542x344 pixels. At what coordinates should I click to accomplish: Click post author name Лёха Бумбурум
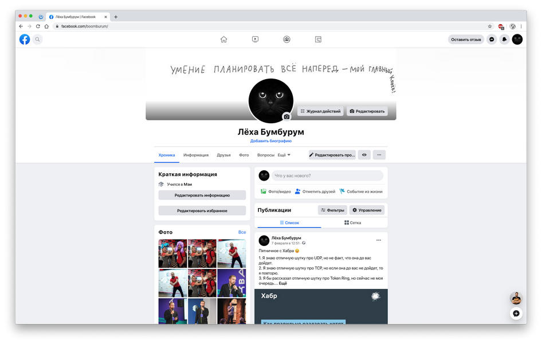tap(286, 238)
